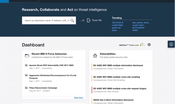Viewport: 175px width, 104px height.
Task: Open trending item 165.165.29.78
Action: [x=118, y=23]
